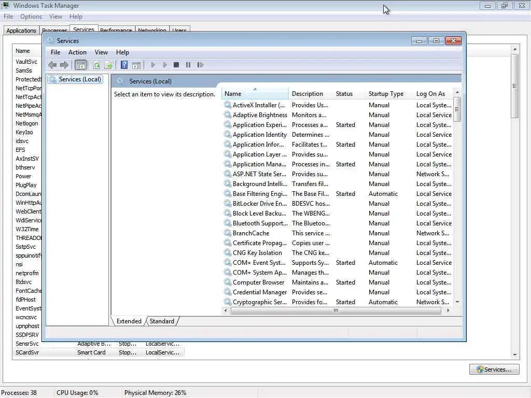The width and height of the screenshot is (531, 398).
Task: Click the Stop Service square icon
Action: click(176, 65)
